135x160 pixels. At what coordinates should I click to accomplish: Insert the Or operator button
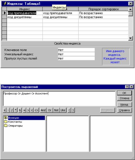(x=50, y=110)
